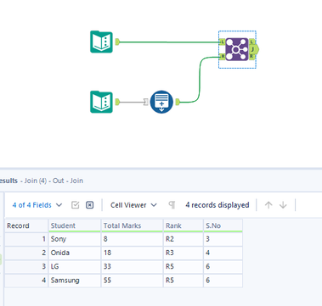Click top Input Data output anchor
Screen dimensions: 322x306
point(117,42)
